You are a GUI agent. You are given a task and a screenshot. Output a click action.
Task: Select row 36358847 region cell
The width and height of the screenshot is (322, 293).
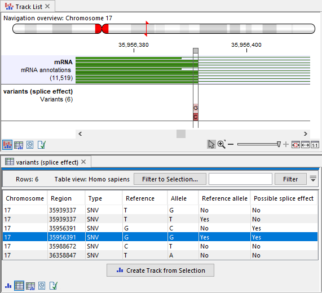click(66, 255)
